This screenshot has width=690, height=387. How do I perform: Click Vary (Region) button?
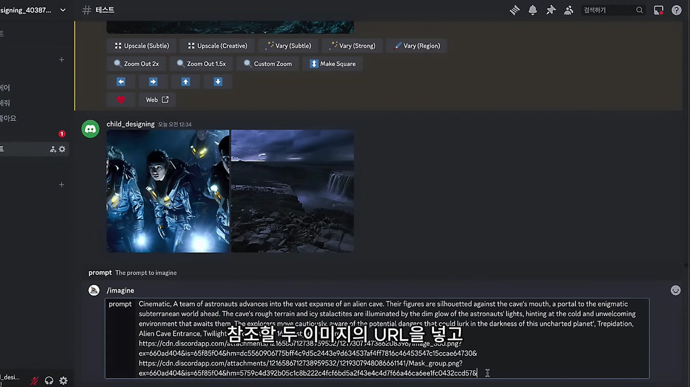point(417,46)
